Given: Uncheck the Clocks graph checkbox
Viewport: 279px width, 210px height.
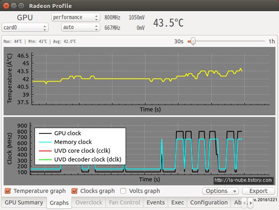Looking at the screenshot, I should 74,191.
